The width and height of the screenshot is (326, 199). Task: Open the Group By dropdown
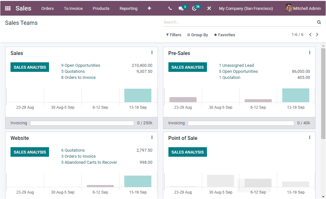tap(197, 35)
